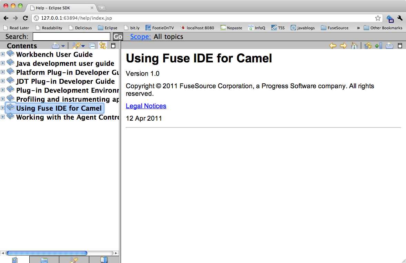Click the extension icon with 46 badge
406x263 pixels.
pyautogui.click(x=390, y=19)
